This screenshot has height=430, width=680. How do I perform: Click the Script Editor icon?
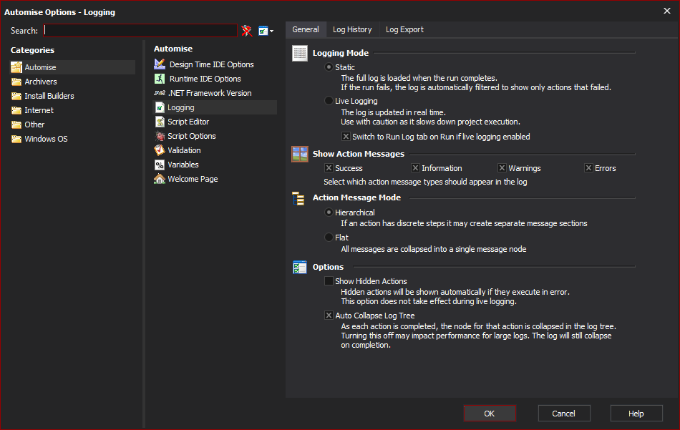pyautogui.click(x=160, y=122)
